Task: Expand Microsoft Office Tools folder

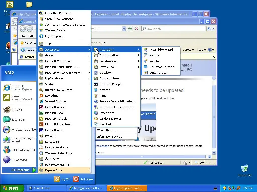Action: coord(65,61)
